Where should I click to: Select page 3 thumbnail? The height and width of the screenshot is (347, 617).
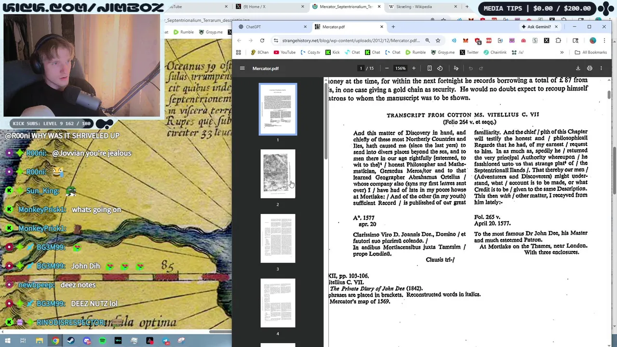coord(278,239)
